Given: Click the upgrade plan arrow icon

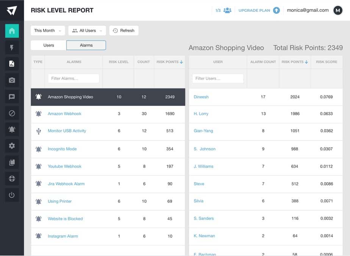Looking at the screenshot, I should pos(277,10).
